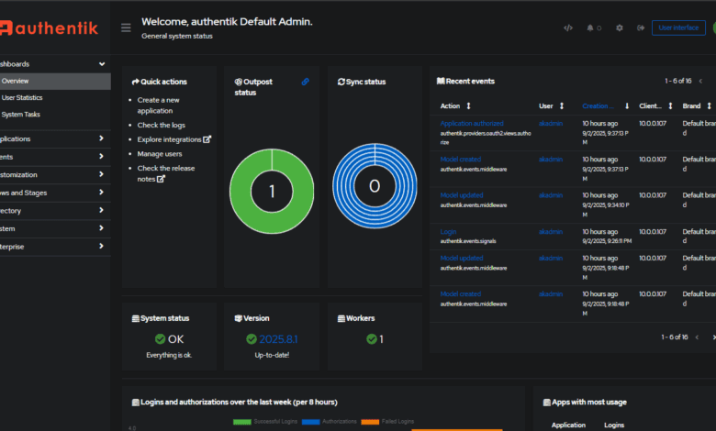Go to previous page at top of Recent events
This screenshot has width=716, height=431.
pos(700,82)
